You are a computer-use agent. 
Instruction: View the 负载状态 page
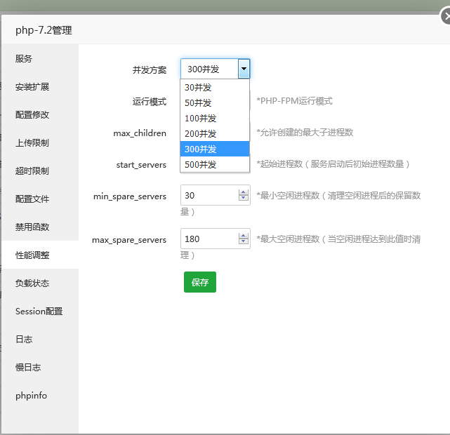point(32,283)
